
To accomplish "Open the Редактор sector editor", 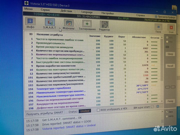I will point(104,26).
